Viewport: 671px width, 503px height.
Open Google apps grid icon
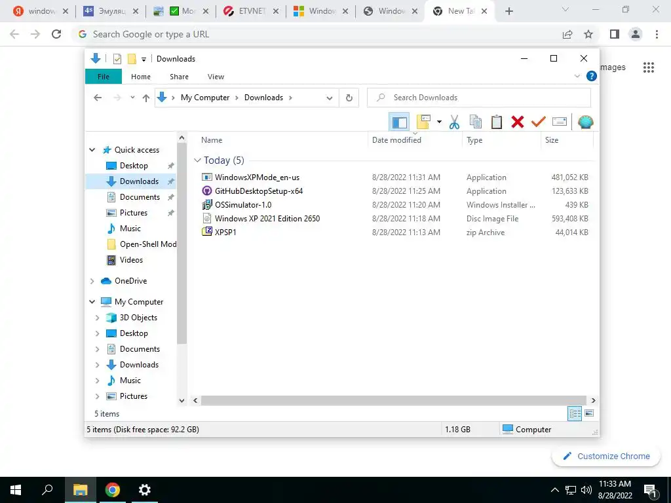pyautogui.click(x=649, y=67)
